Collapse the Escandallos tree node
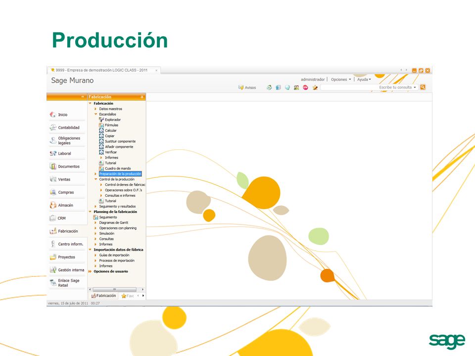 coord(95,114)
